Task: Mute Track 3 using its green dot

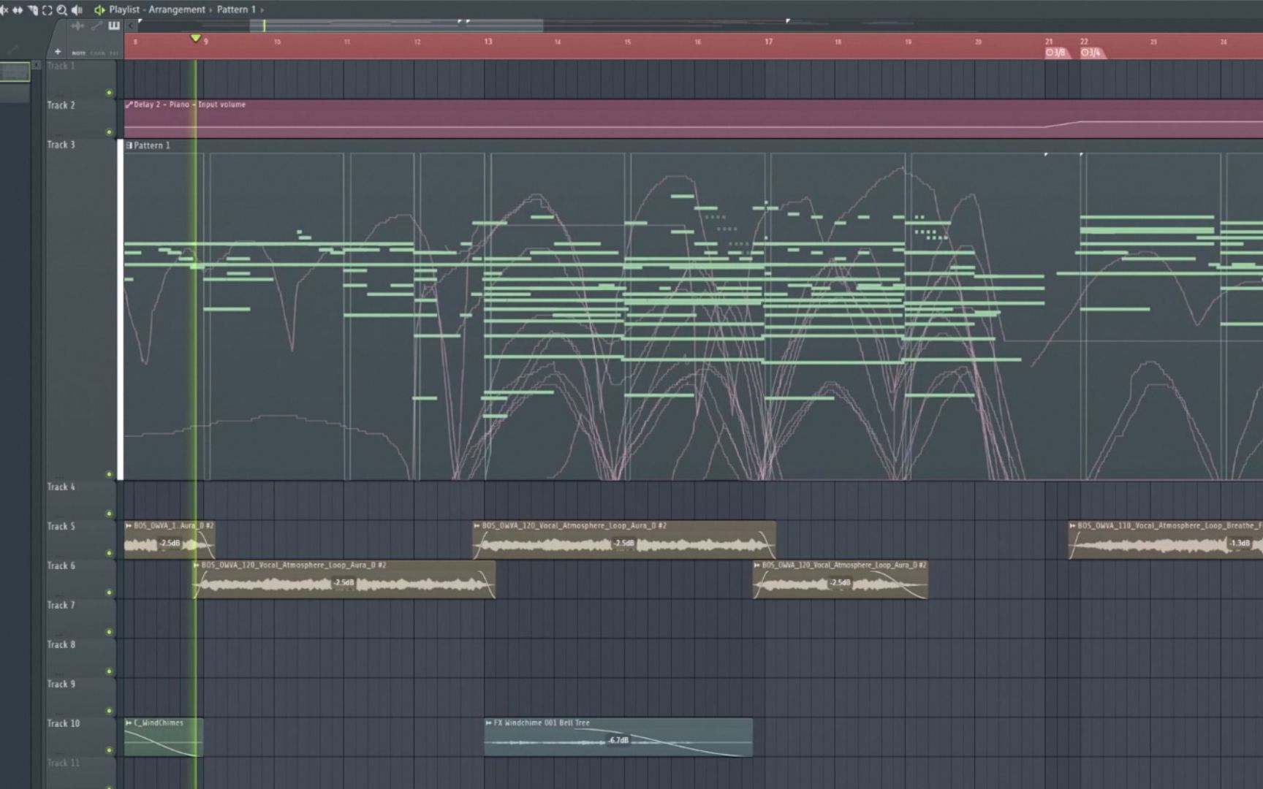Action: pos(109,474)
